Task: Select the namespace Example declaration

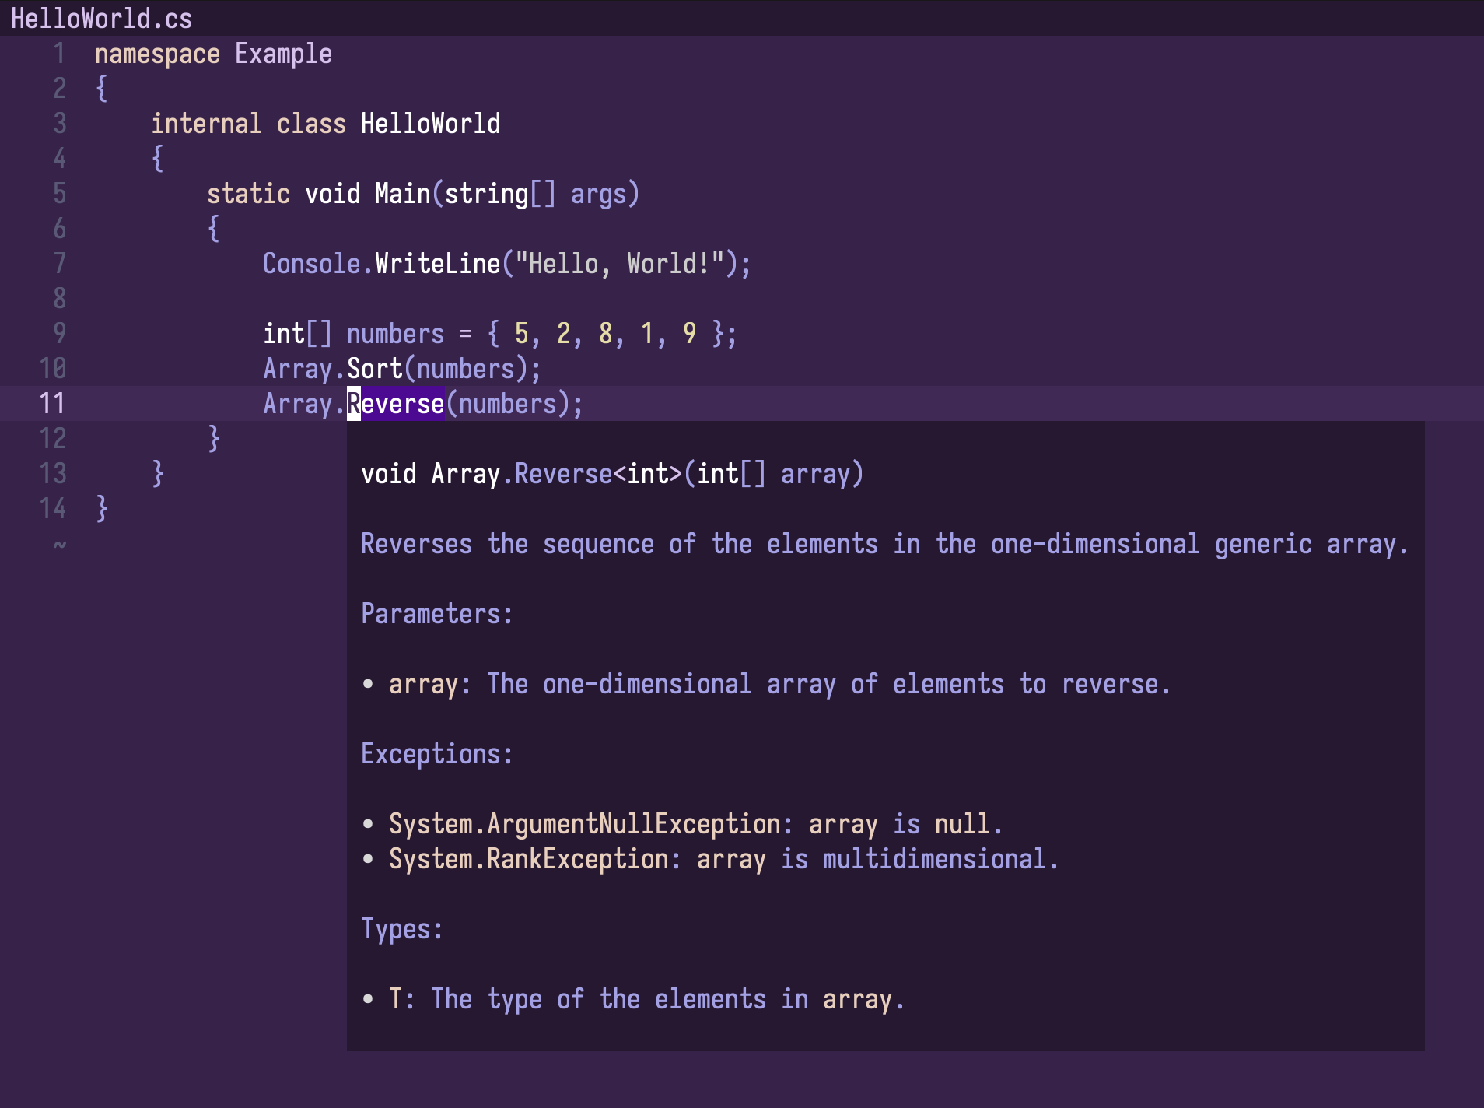Action: point(212,53)
